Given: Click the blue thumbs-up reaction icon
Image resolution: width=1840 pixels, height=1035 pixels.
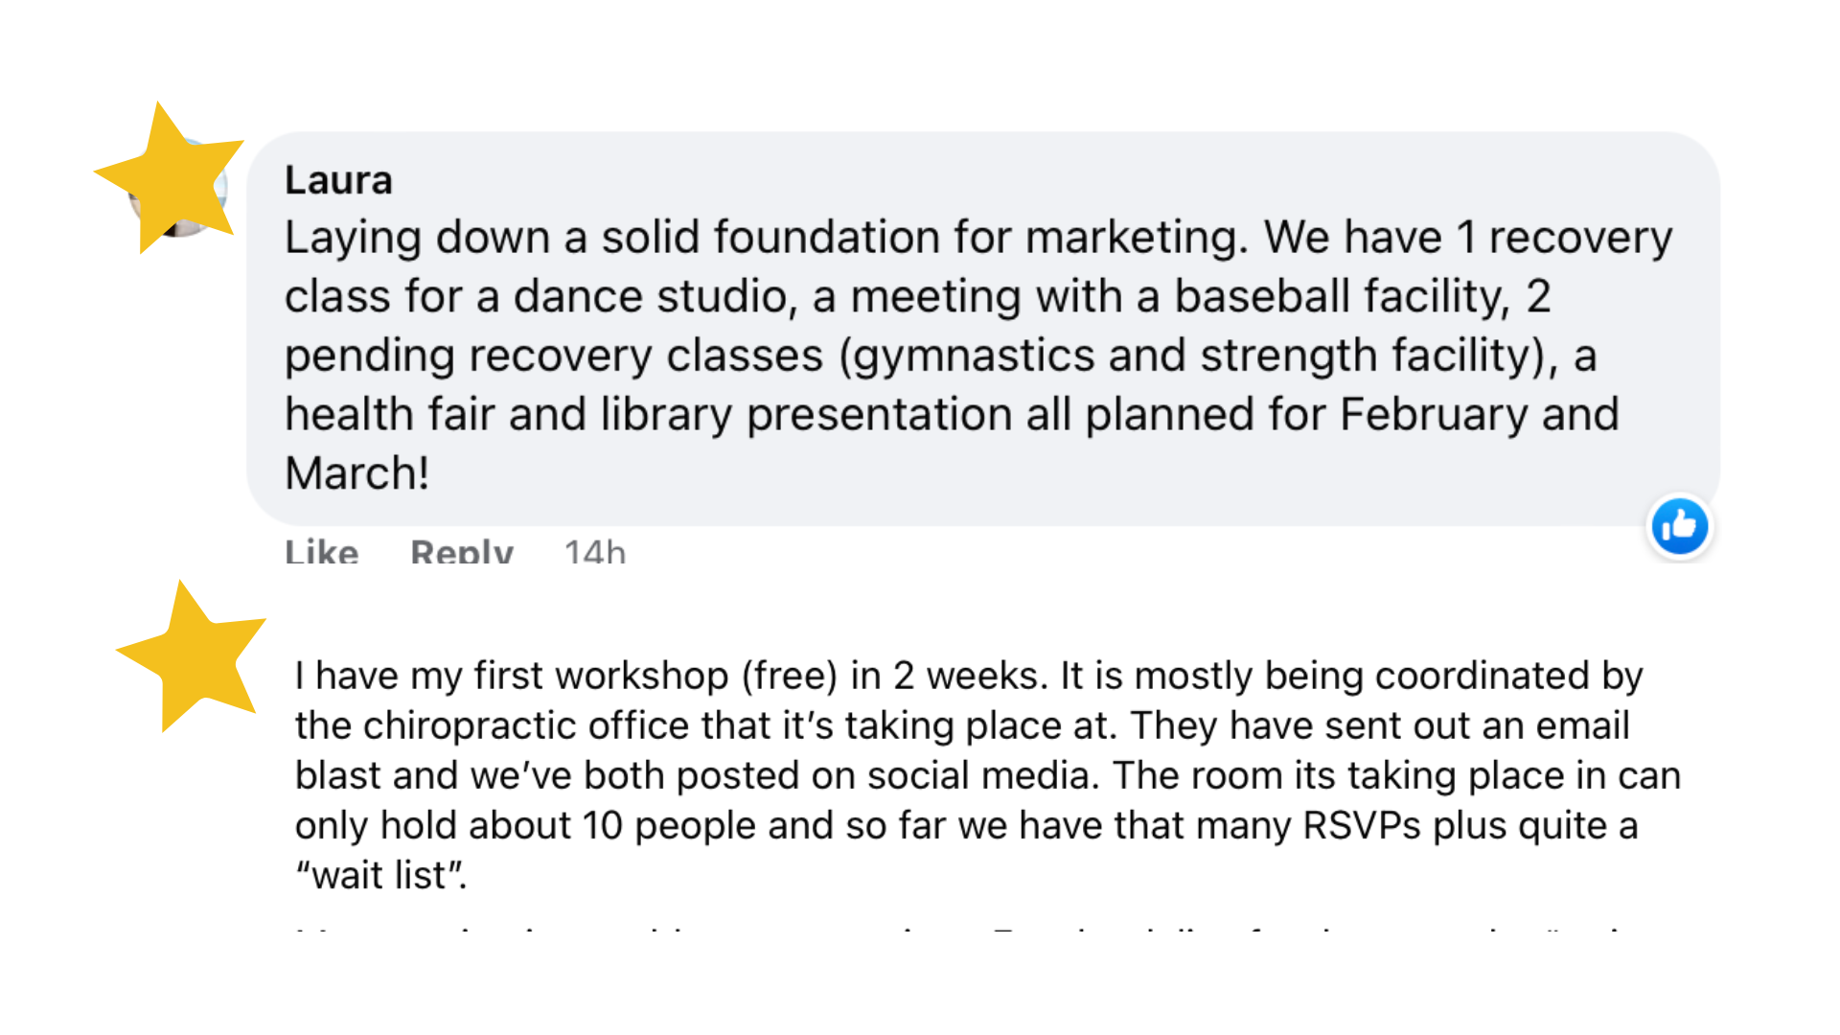Looking at the screenshot, I should coord(1679,526).
